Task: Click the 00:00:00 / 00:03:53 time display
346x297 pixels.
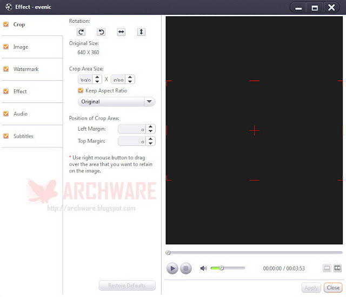Action: pyautogui.click(x=284, y=268)
